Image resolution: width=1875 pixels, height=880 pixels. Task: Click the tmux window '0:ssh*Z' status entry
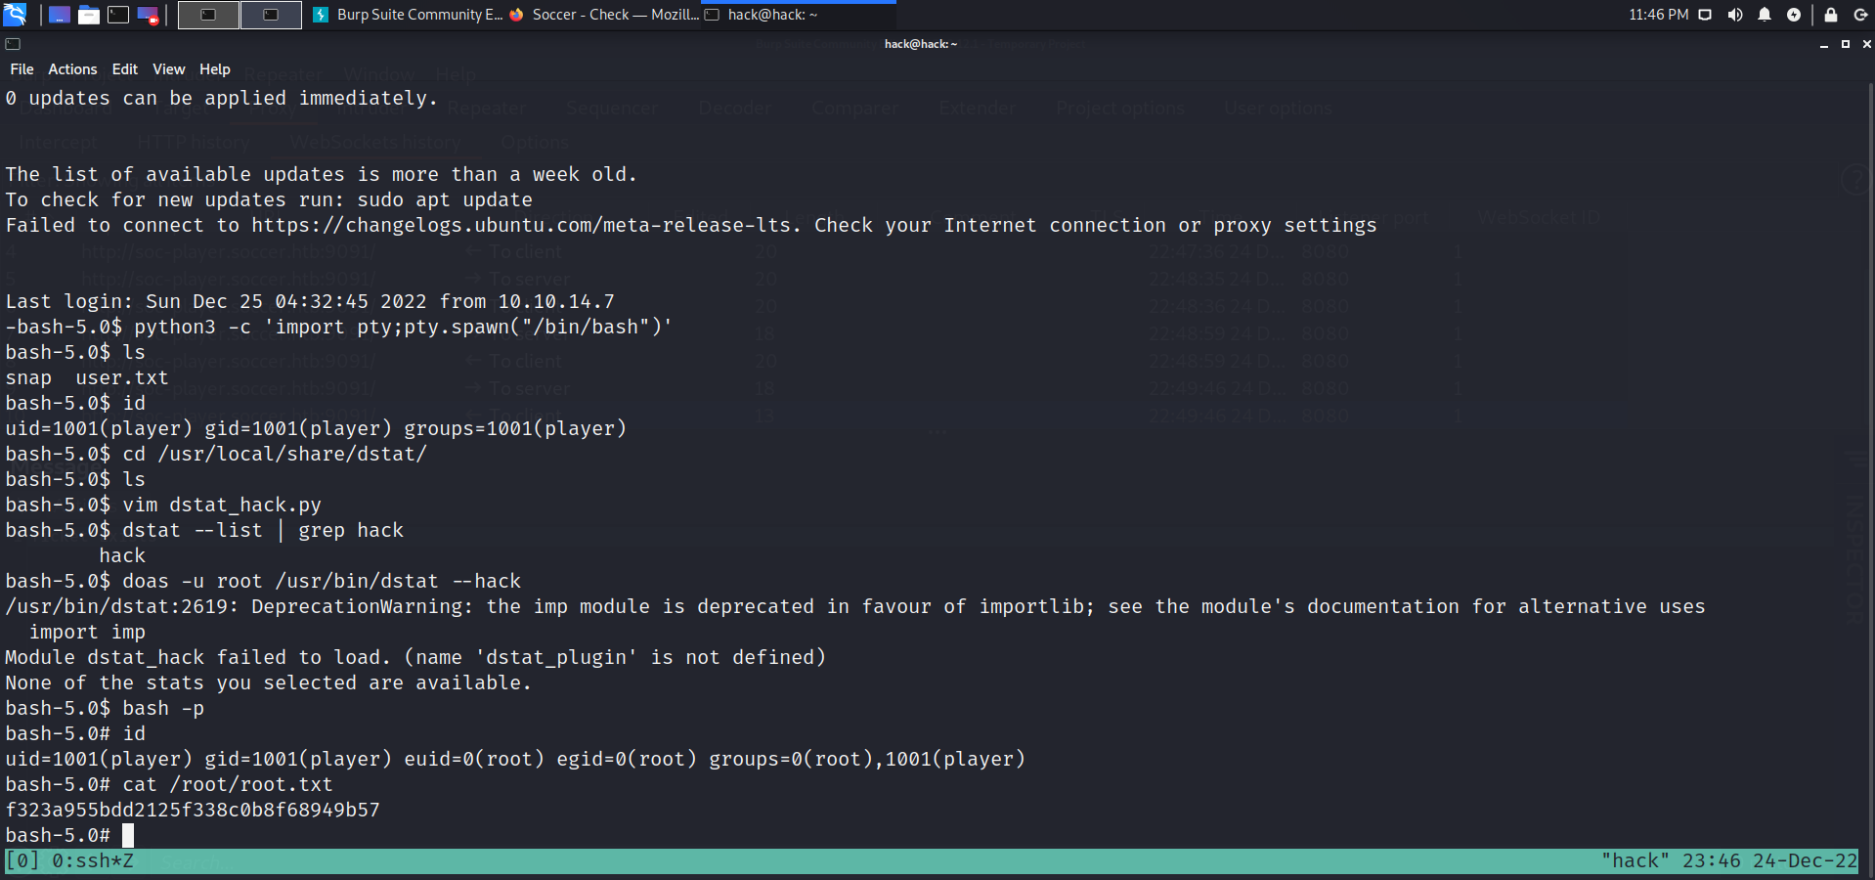coord(93,861)
